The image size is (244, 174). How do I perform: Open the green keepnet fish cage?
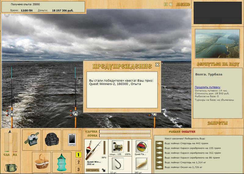point(62,162)
